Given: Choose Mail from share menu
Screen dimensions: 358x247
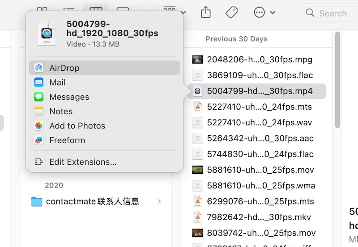Looking at the screenshot, I should 57,82.
